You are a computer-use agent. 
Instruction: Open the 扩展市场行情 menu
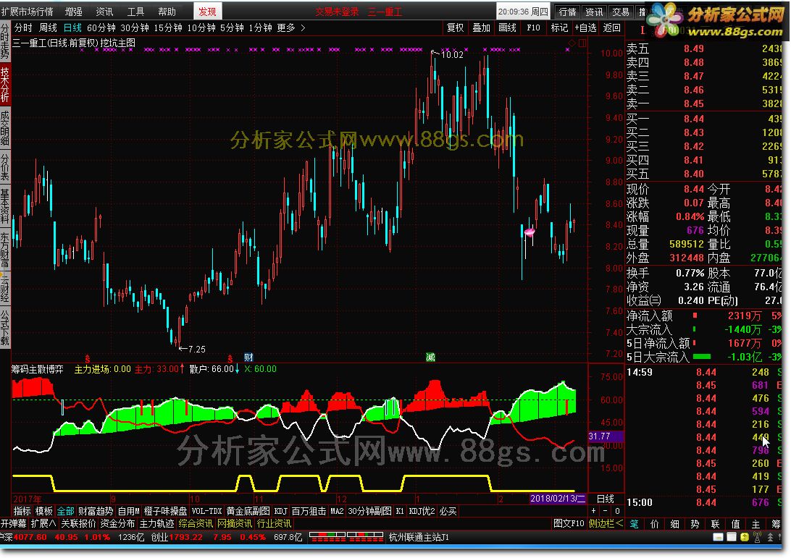coord(27,11)
